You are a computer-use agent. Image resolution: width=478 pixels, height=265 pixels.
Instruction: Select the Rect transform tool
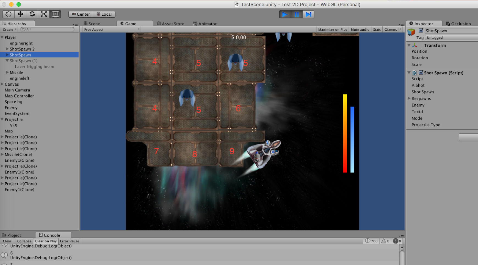pos(56,14)
